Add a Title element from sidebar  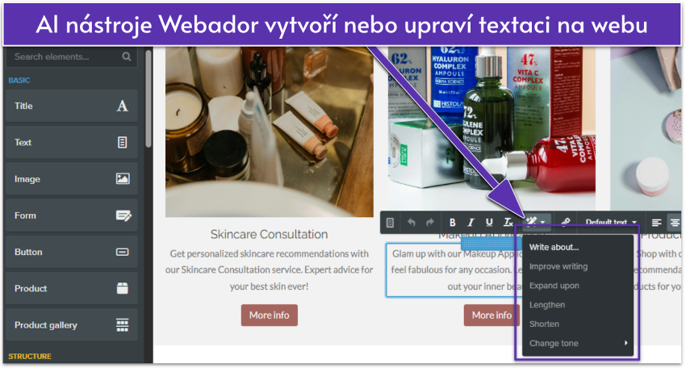click(71, 106)
